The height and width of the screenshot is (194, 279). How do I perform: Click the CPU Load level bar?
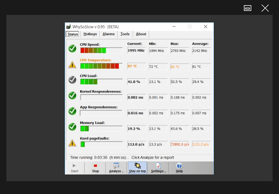point(101,82)
